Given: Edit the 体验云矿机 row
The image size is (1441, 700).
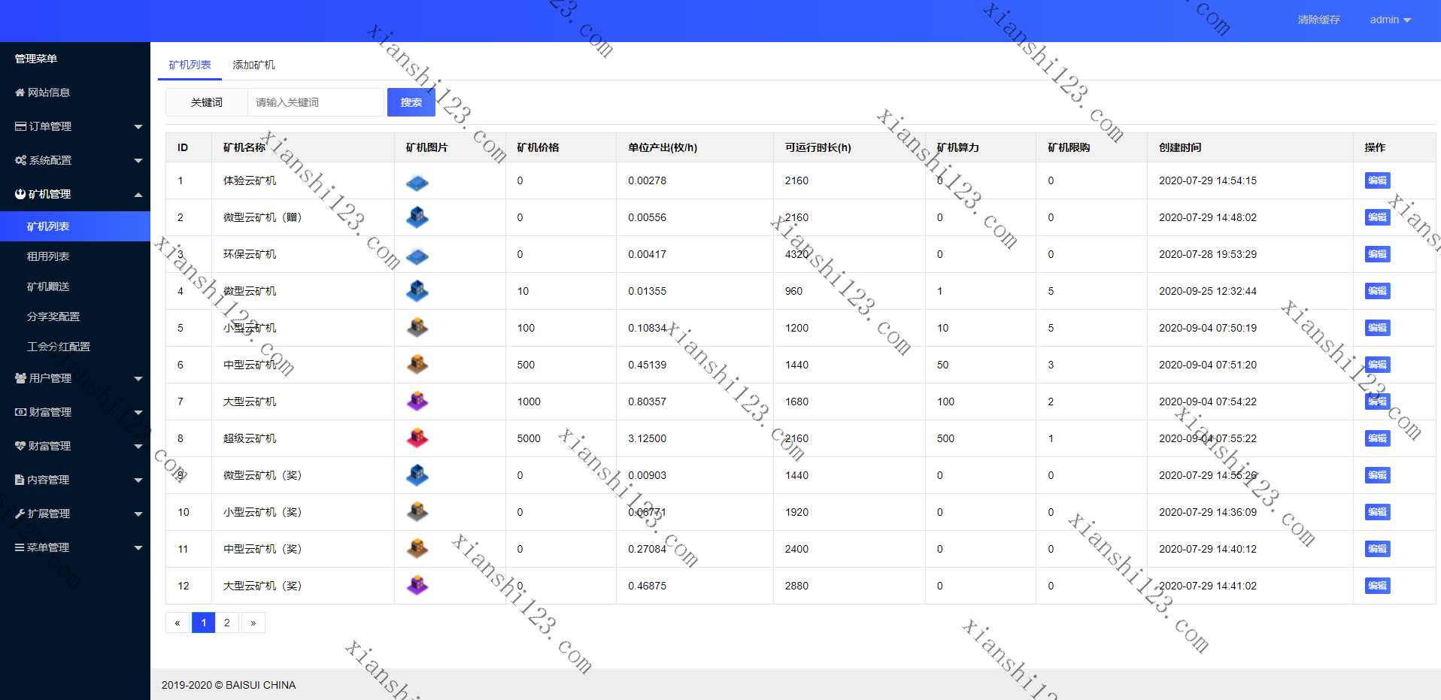Looking at the screenshot, I should [1377, 180].
